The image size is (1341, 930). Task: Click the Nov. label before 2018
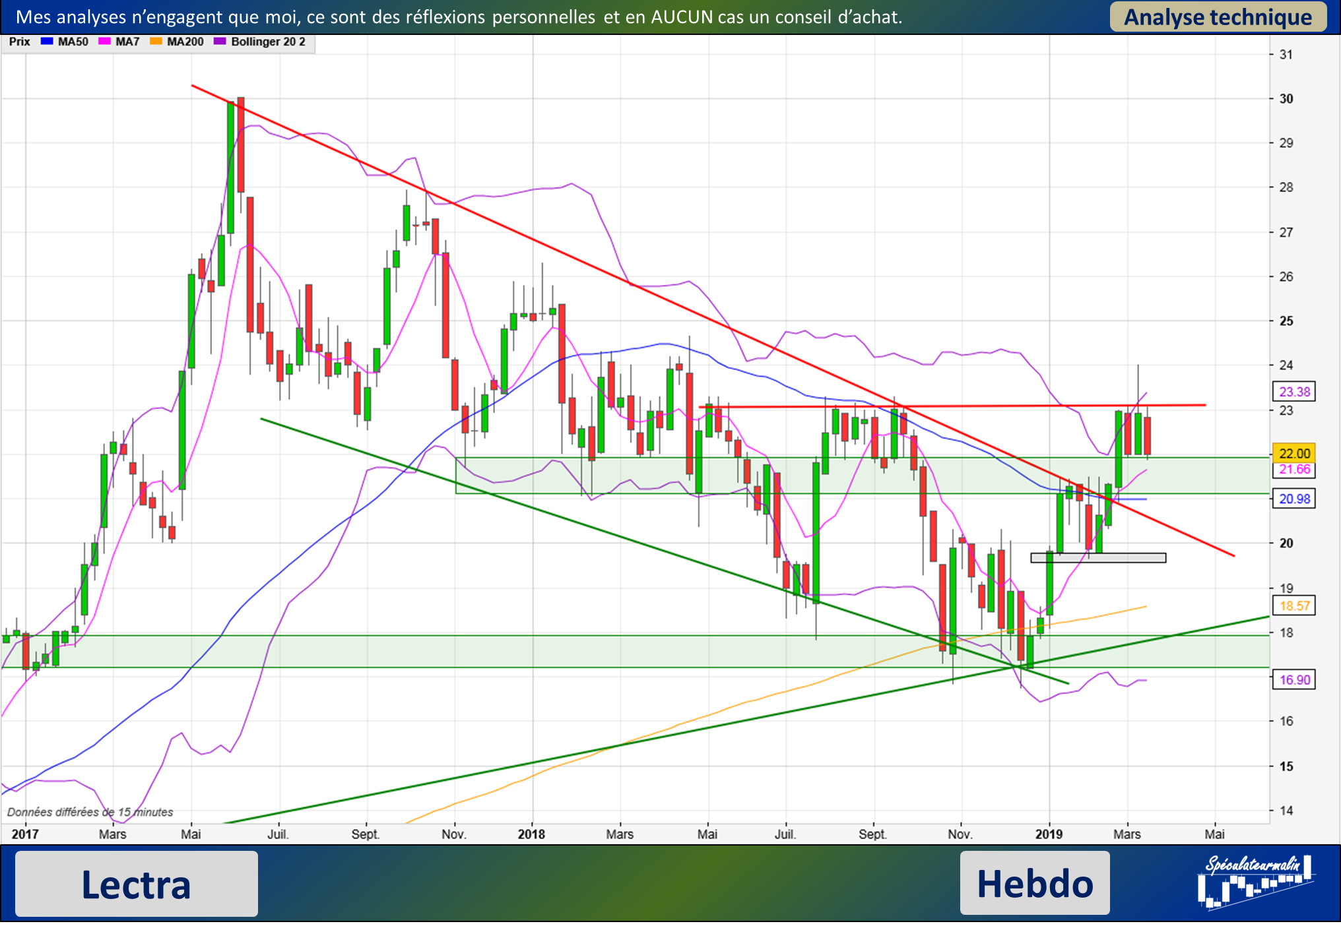(453, 834)
